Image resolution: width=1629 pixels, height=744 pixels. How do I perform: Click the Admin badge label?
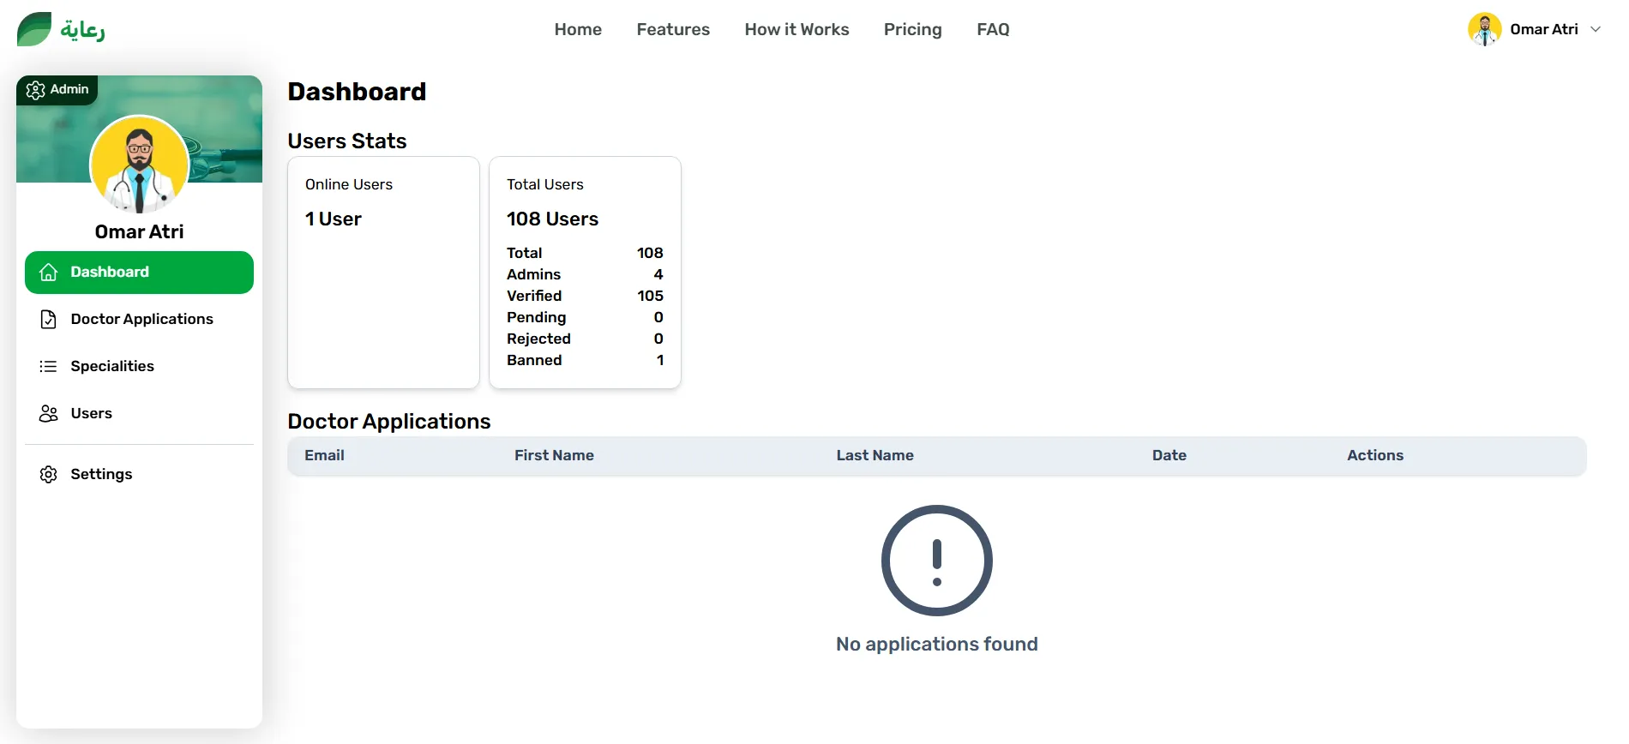pos(69,89)
